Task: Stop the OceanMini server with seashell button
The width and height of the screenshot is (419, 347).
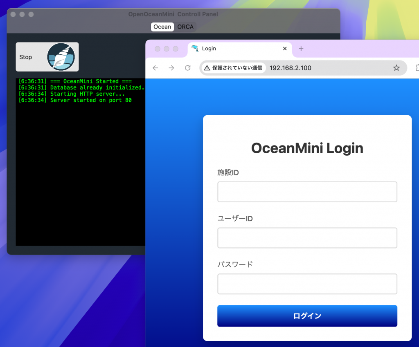Action: [x=47, y=57]
